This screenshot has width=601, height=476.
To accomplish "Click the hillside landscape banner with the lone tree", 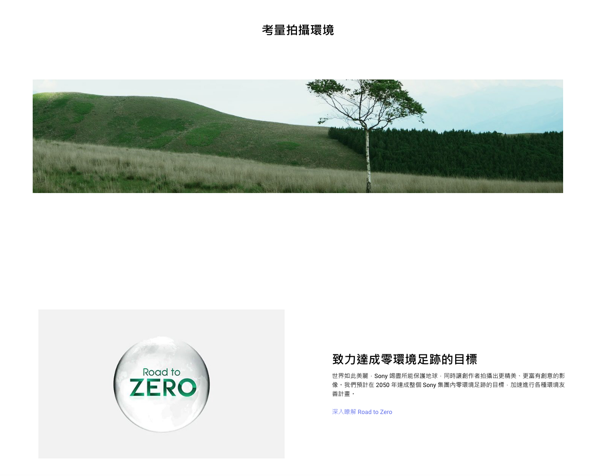I will (298, 136).
